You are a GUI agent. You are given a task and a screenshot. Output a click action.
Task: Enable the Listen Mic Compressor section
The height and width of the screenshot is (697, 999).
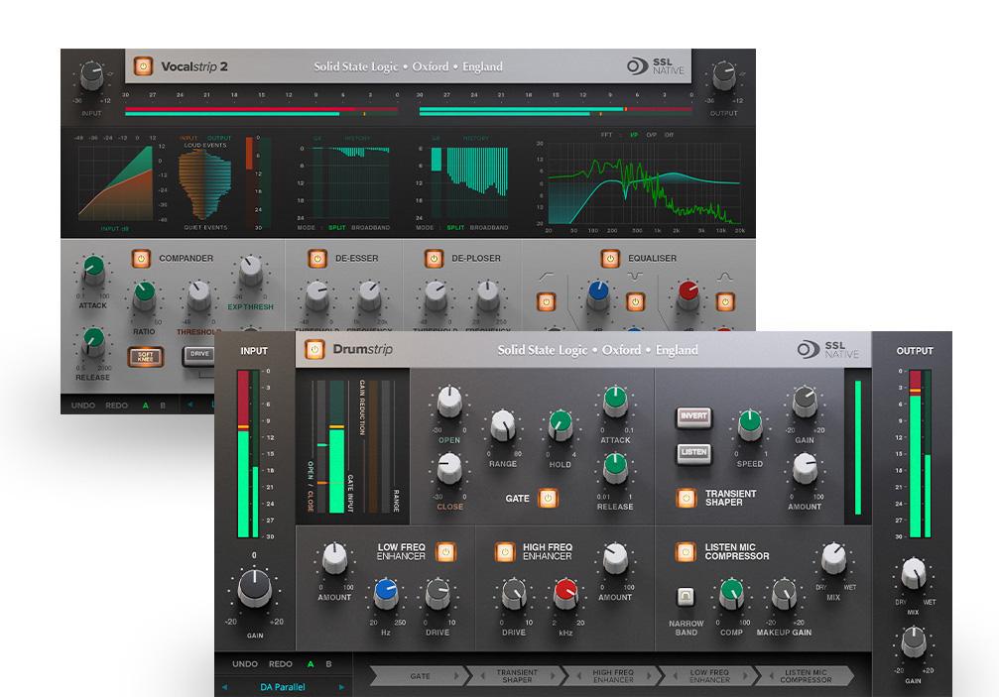pos(685,552)
